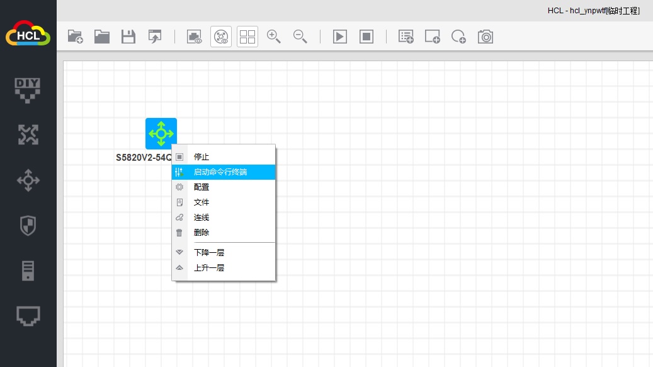
Task: Click the zoom out magnifier icon
Action: click(x=300, y=37)
